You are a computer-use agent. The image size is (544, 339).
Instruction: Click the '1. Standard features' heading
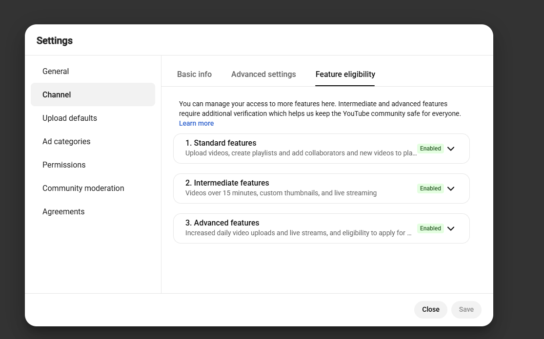tap(221, 143)
